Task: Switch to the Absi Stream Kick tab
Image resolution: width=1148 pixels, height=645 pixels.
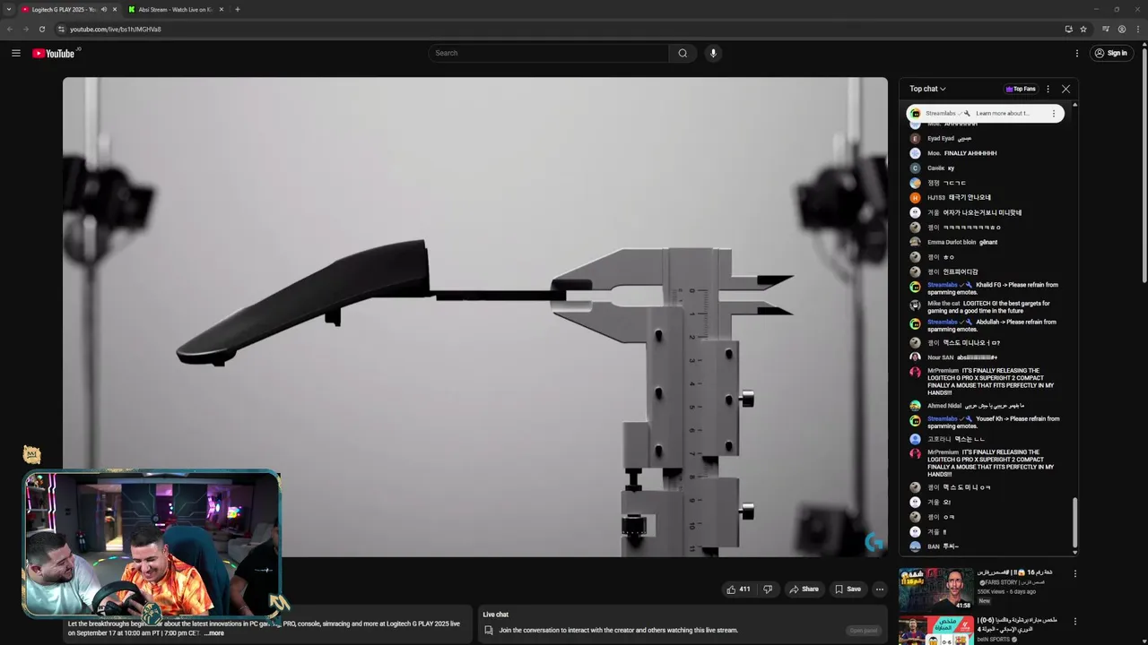Action: pos(176,9)
